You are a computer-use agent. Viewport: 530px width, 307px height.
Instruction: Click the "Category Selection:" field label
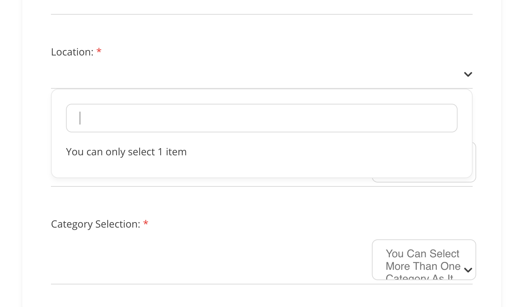(95, 224)
